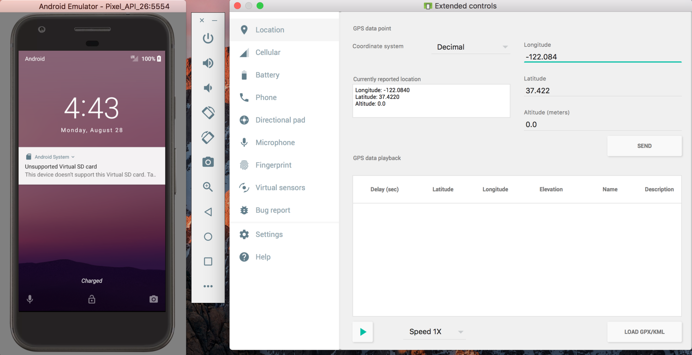
Task: Tap the Home circle button
Action: point(208,237)
